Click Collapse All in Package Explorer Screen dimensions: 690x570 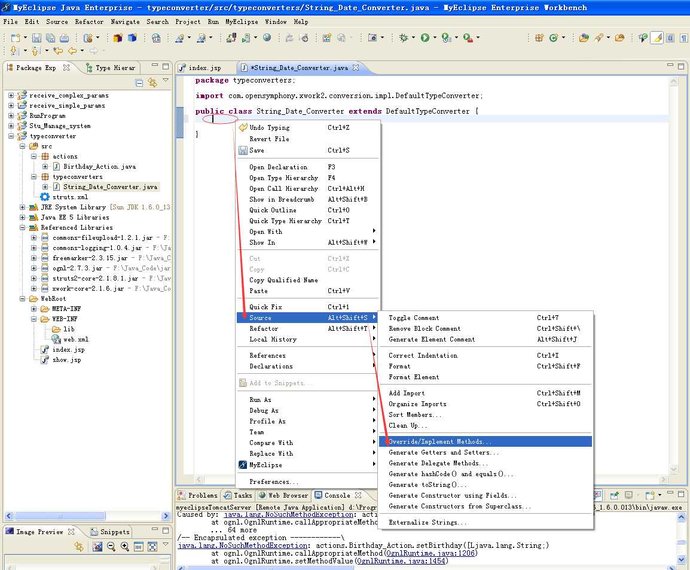point(139,83)
